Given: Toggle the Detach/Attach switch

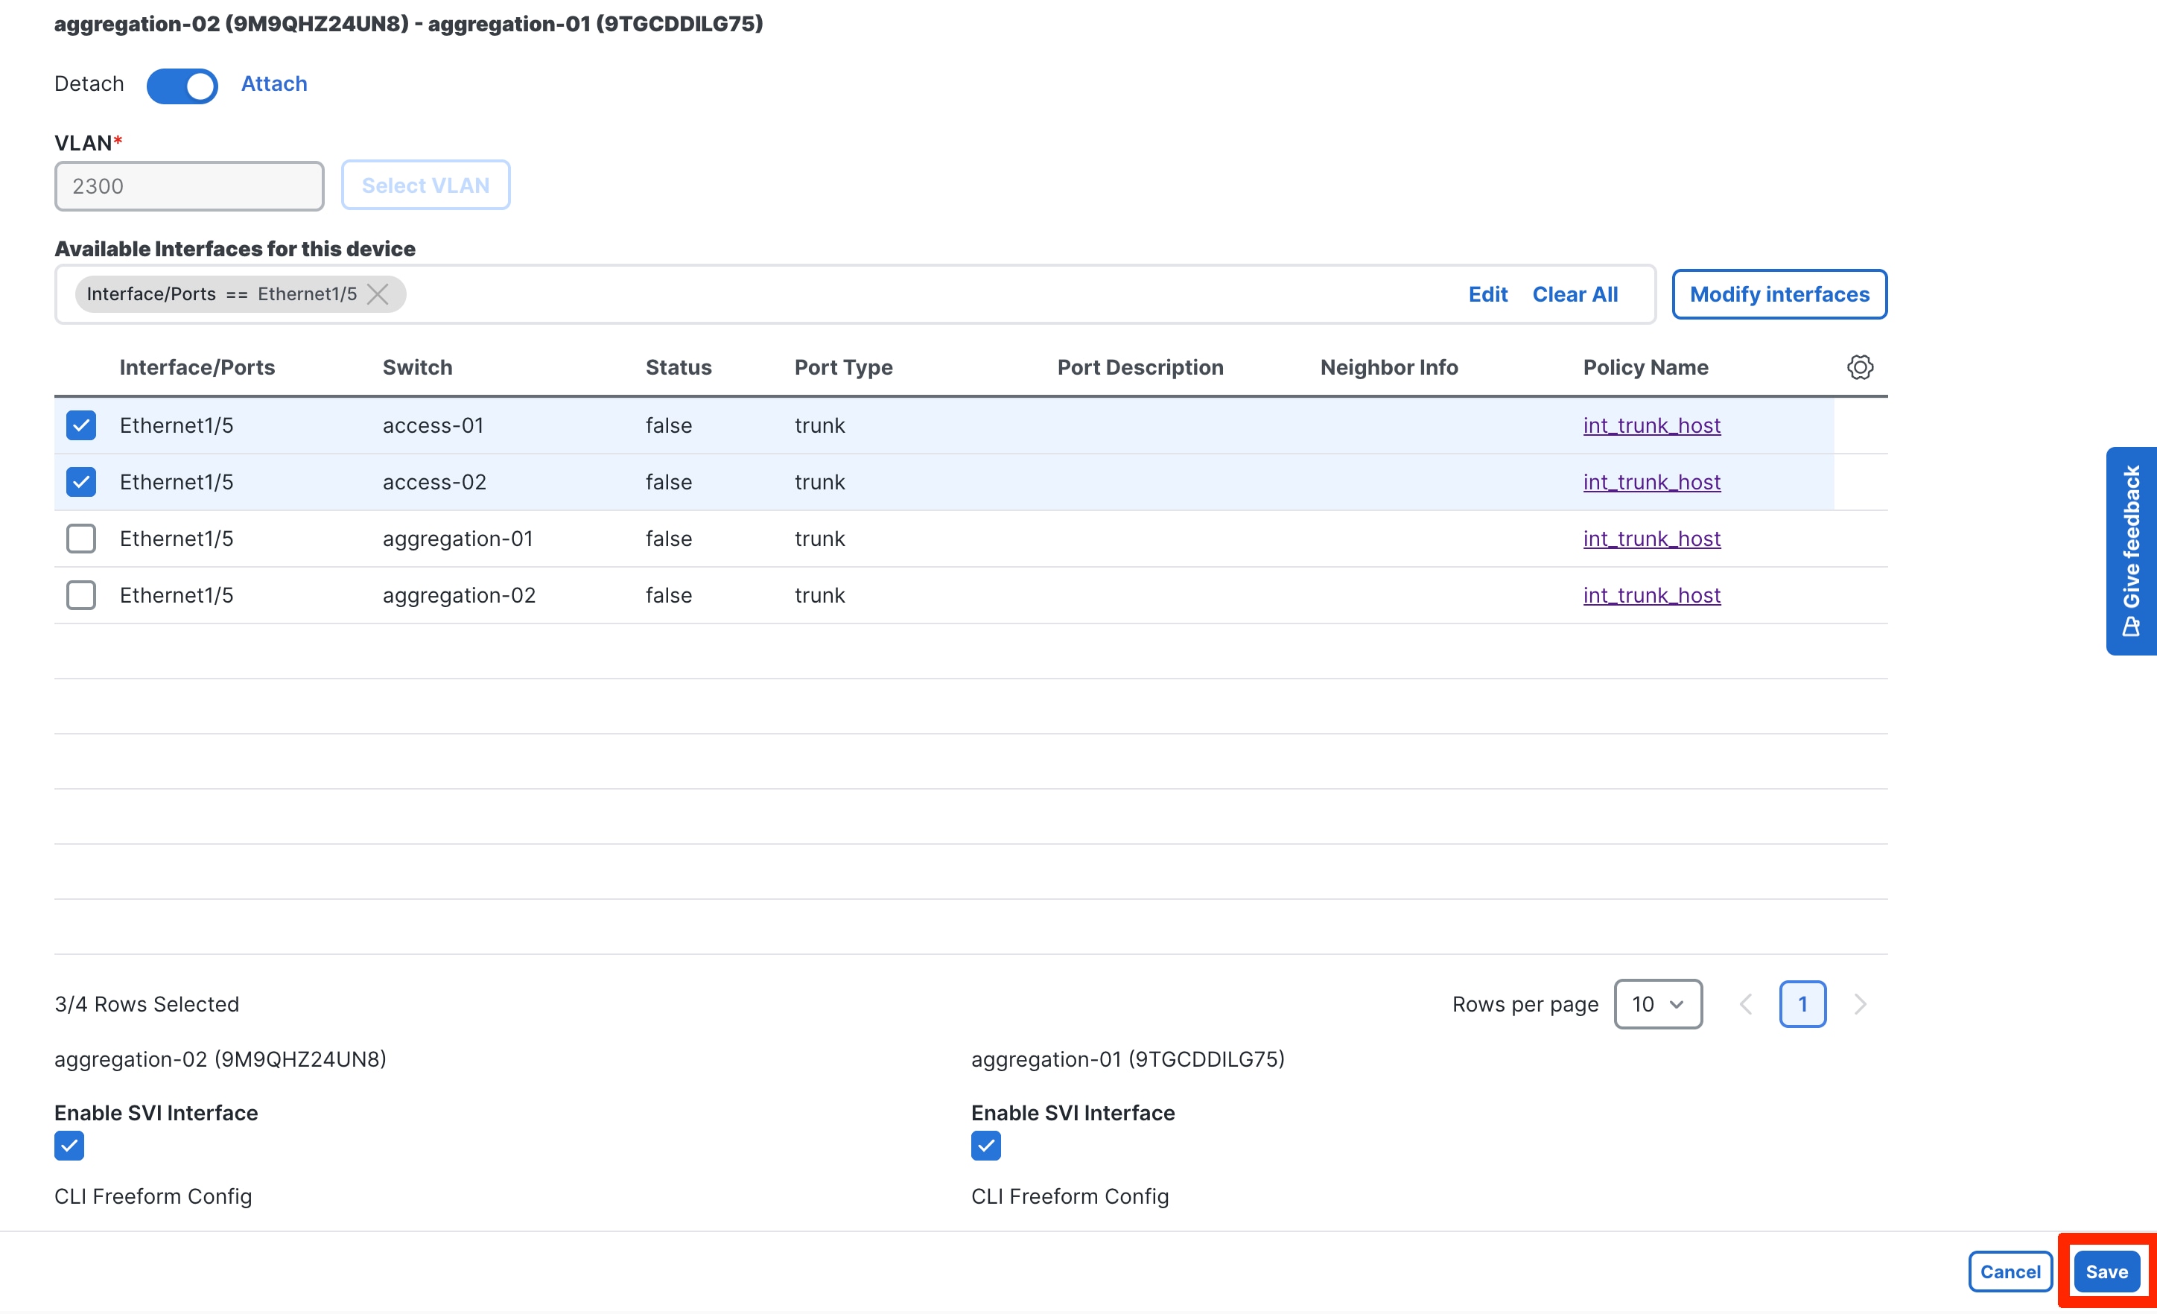Looking at the screenshot, I should (182, 86).
